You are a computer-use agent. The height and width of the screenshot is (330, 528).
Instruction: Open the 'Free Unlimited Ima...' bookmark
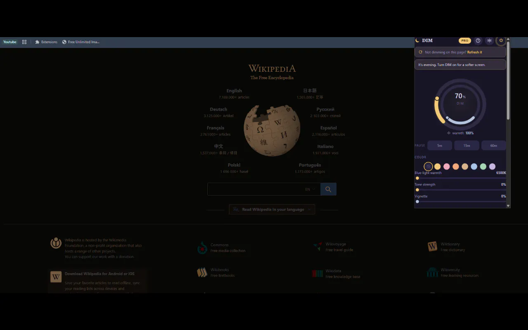pyautogui.click(x=81, y=42)
